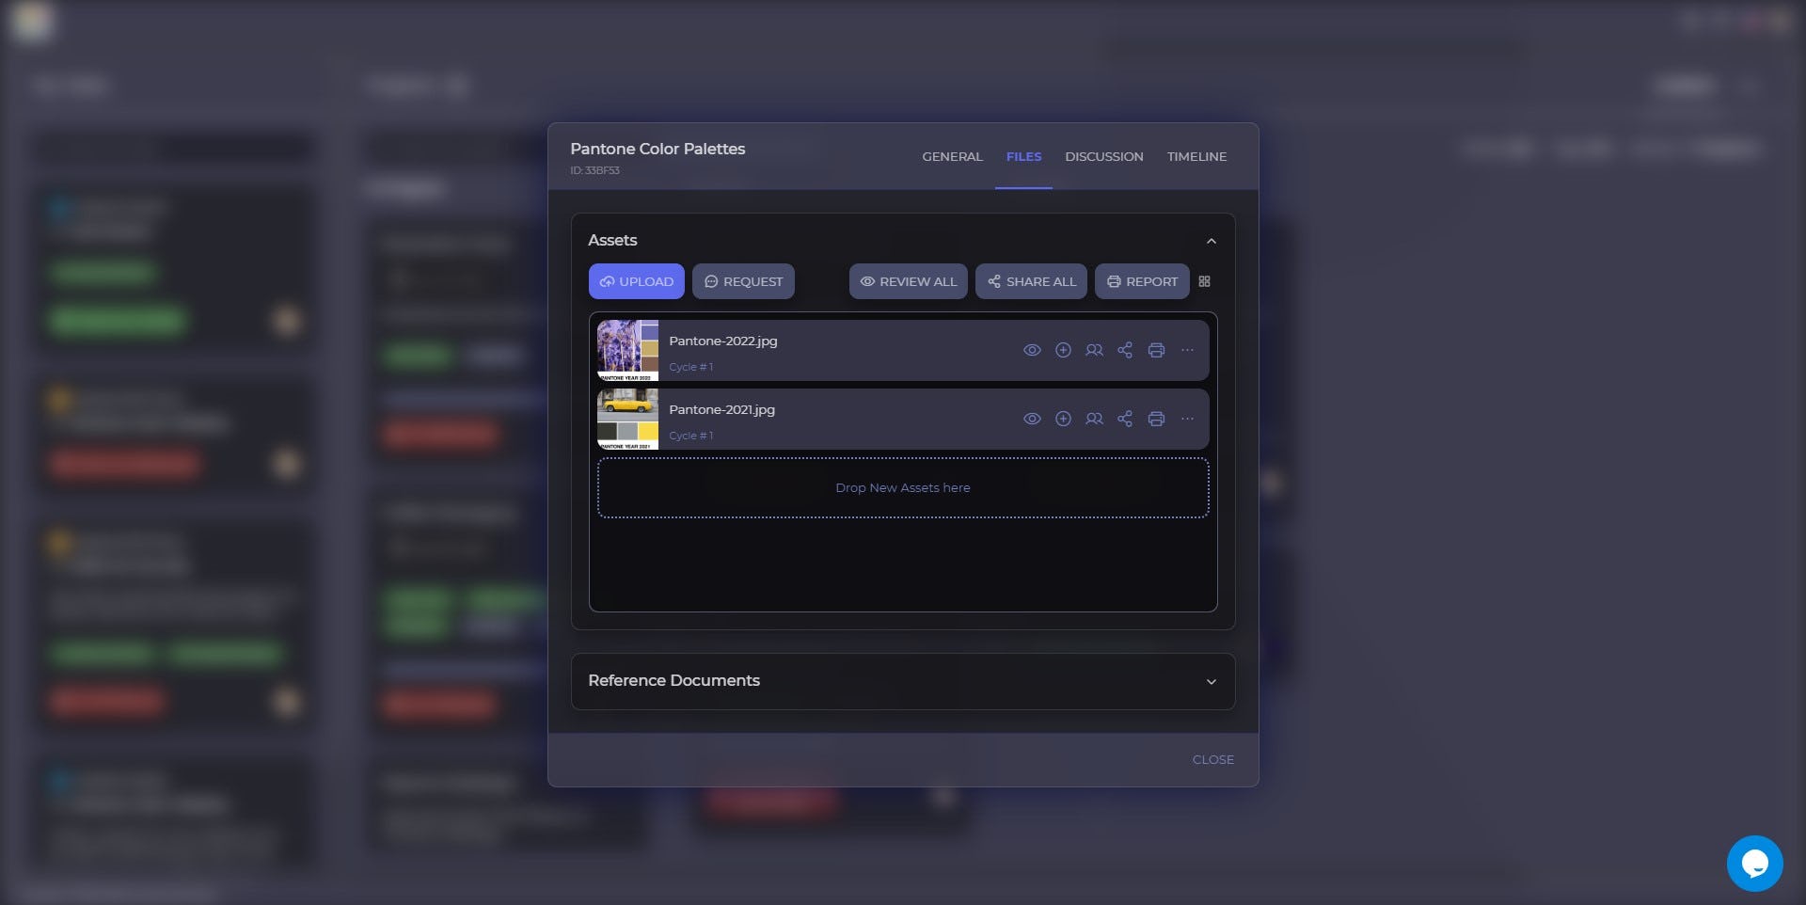Open the Discussion section chevron area
This screenshot has height=905, width=1806.
1103,156
